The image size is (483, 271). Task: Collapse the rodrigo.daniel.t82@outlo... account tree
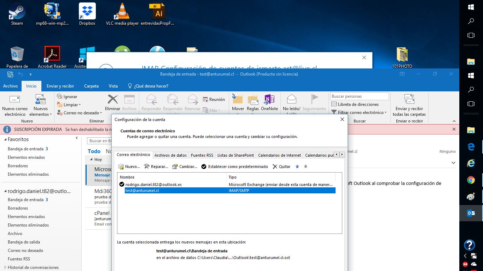(5, 191)
